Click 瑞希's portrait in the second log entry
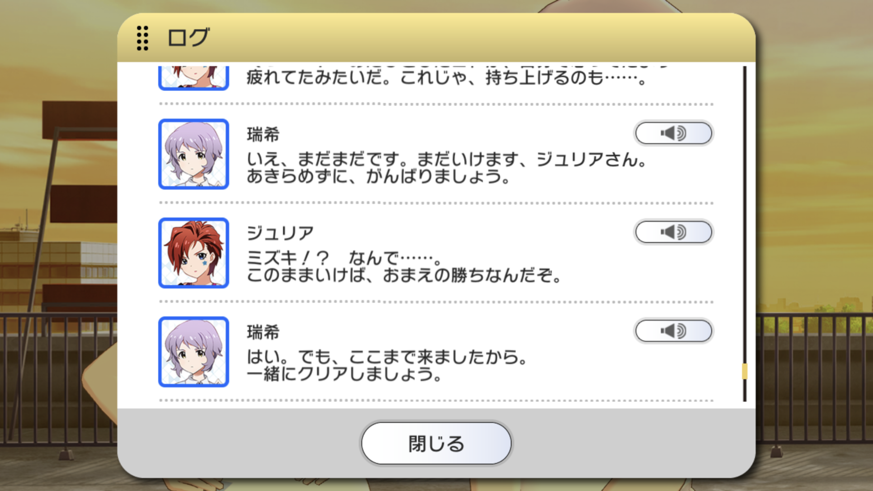 coord(194,154)
